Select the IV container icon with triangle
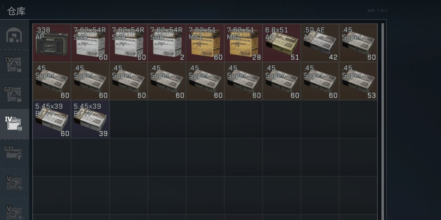The height and width of the screenshot is (220, 441). pos(13,65)
